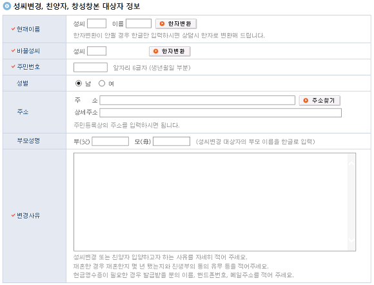Select the 여 gender radio button

point(102,83)
